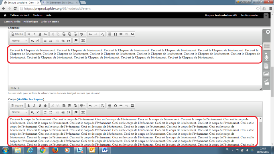Click the Modifier le chapeau link

[30, 99]
